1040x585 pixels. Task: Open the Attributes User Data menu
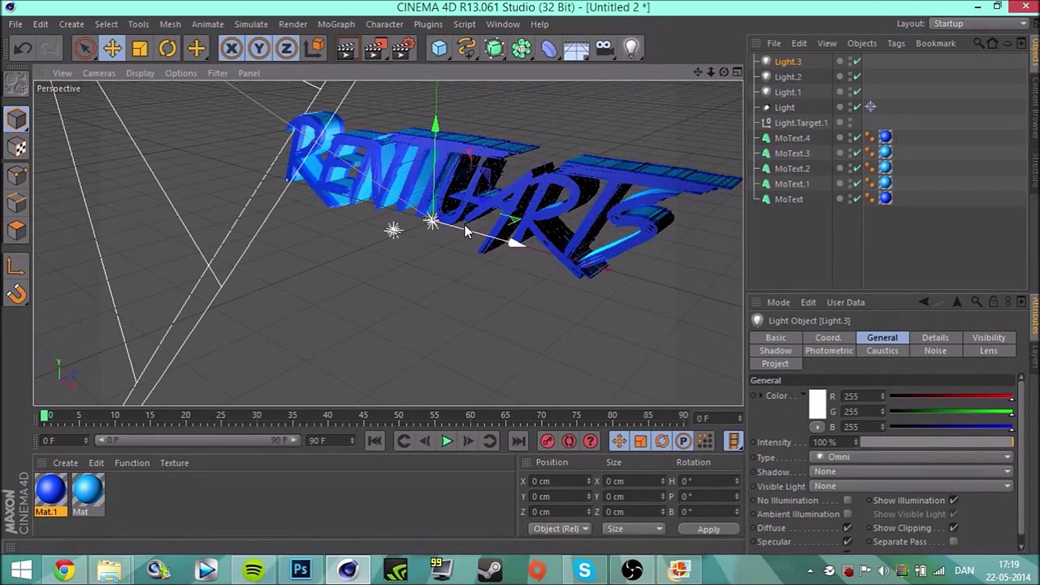point(846,302)
